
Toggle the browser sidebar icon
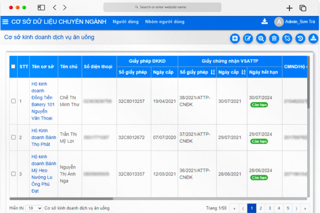(41, 7)
